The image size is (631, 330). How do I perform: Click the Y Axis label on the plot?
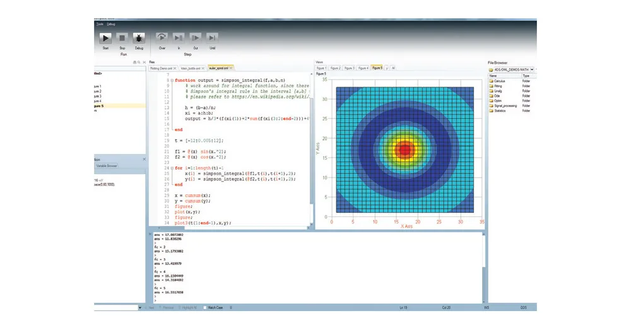coord(318,150)
